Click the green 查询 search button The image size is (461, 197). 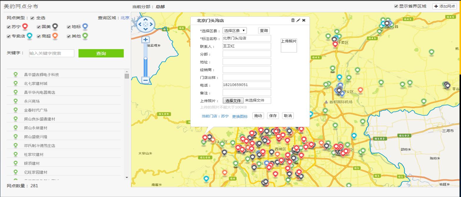101,53
